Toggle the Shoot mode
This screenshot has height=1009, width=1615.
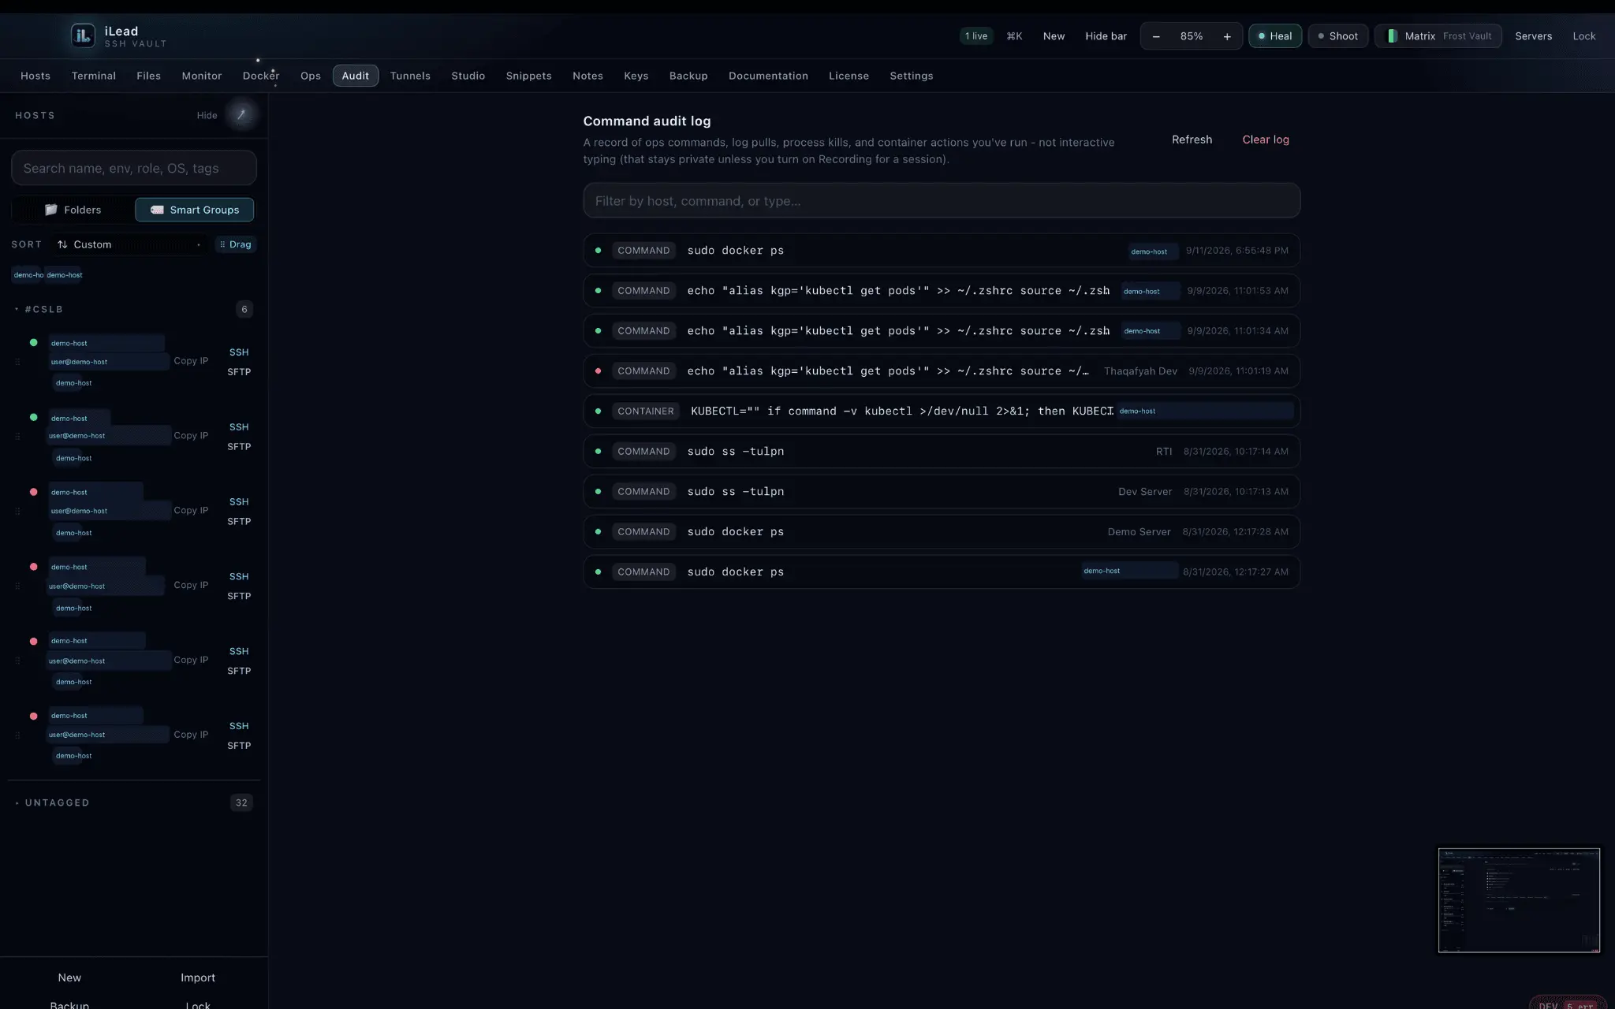pyautogui.click(x=1337, y=36)
